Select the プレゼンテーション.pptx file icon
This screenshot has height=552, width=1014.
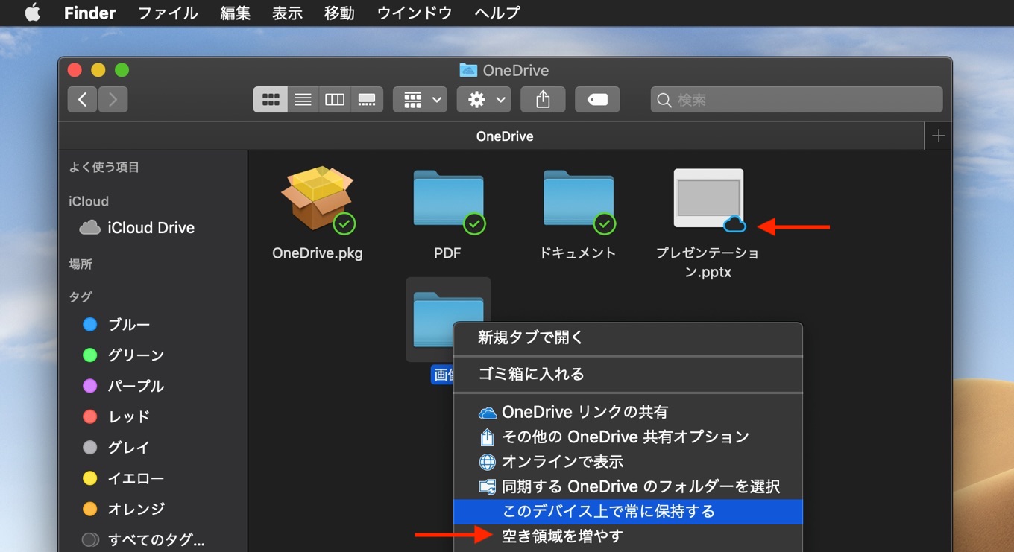point(708,200)
